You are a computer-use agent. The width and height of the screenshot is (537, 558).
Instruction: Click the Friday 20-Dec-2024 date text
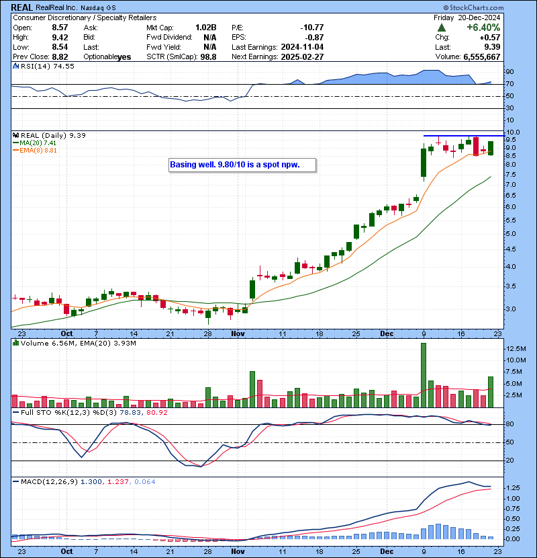coord(467,17)
